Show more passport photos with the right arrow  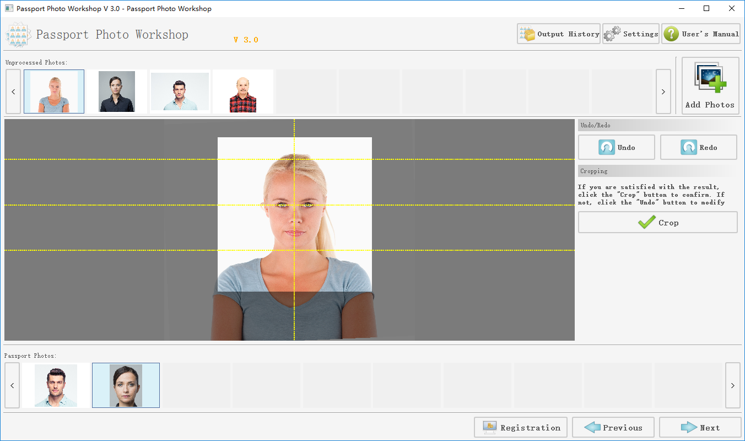[733, 385]
